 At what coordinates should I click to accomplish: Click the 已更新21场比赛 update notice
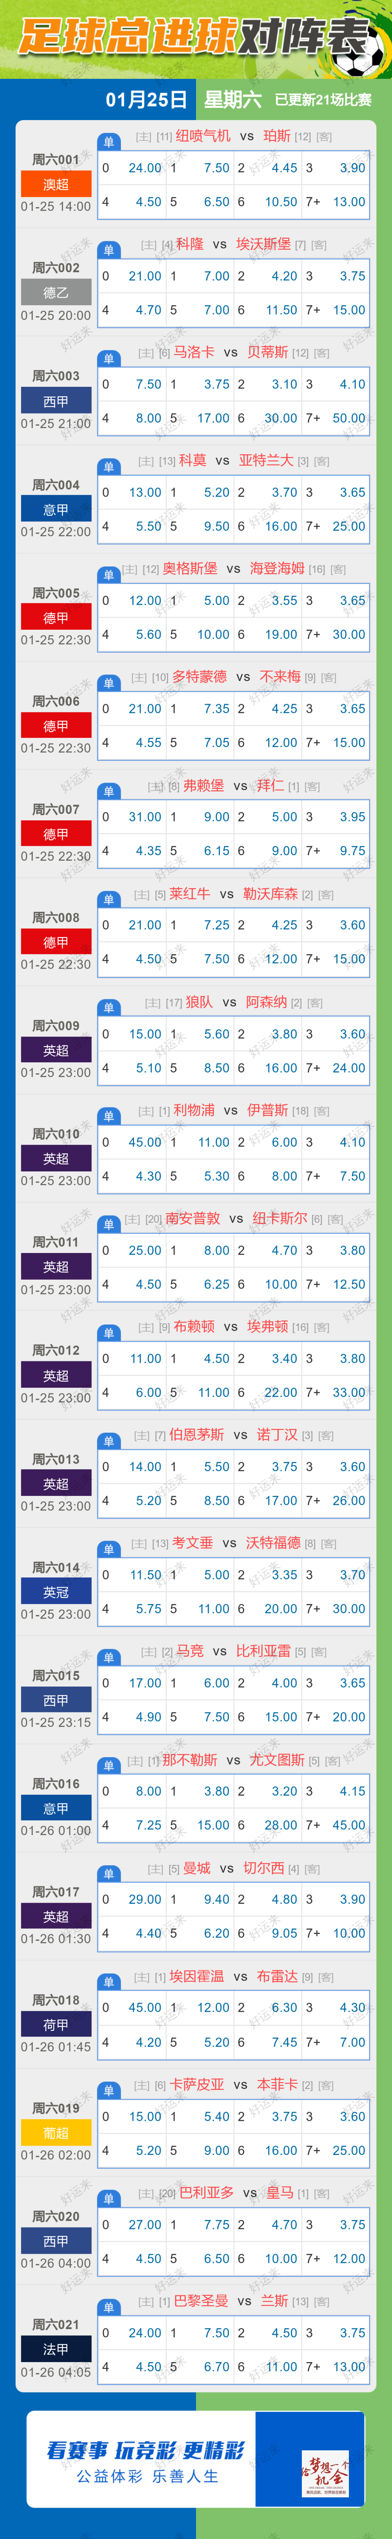[323, 100]
